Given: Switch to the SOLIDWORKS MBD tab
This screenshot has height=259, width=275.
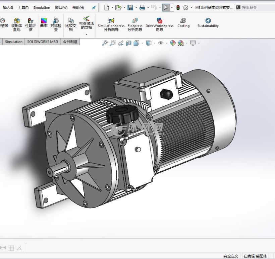Looking at the screenshot, I should pyautogui.click(x=43, y=42).
